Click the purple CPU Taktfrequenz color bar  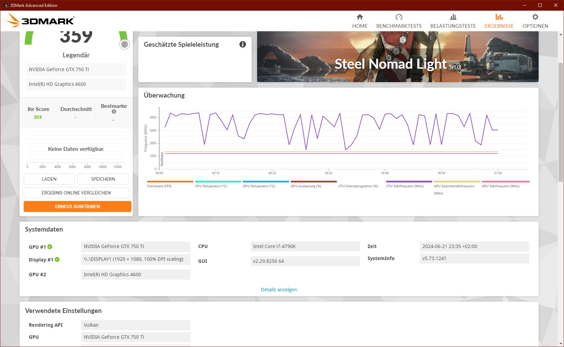pos(409,181)
